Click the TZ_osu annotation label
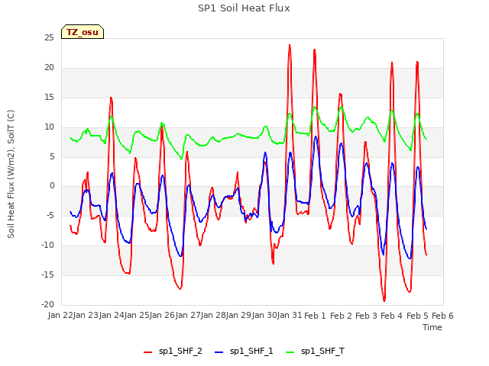This screenshot has height=366, width=489. [x=83, y=32]
